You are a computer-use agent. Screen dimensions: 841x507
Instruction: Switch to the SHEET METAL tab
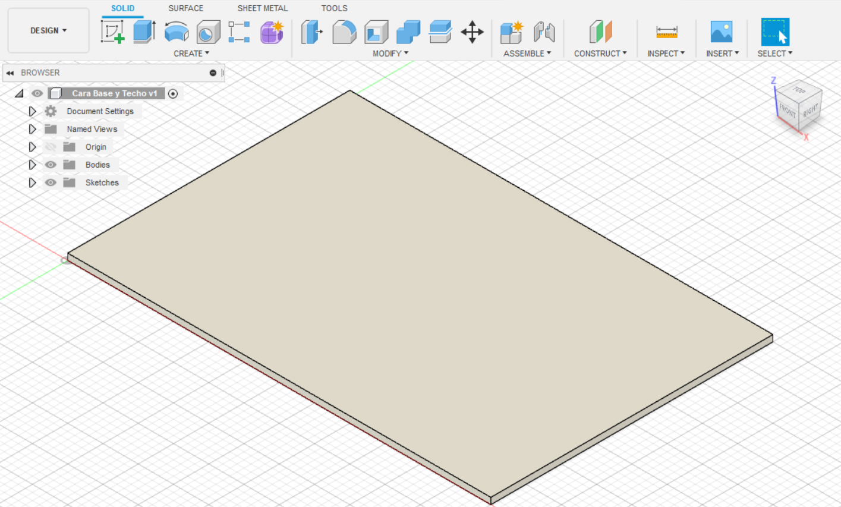pos(262,8)
